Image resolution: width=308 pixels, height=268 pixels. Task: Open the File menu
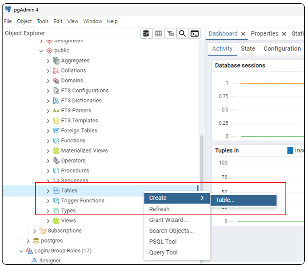click(8, 21)
